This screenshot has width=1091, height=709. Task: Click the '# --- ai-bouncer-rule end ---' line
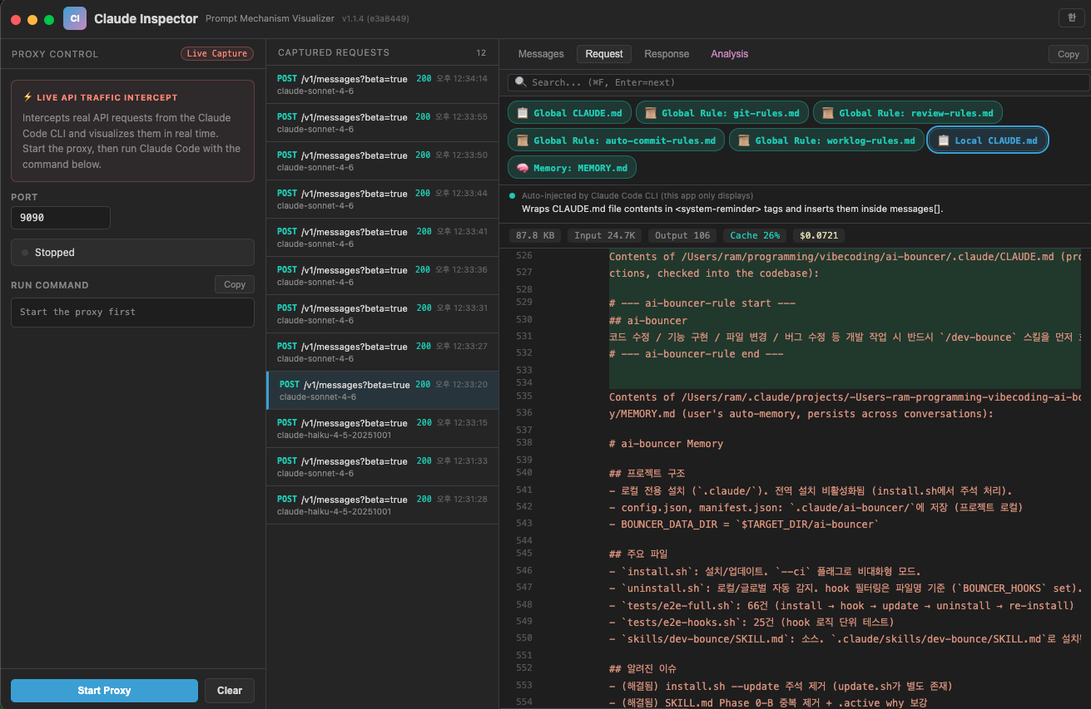[x=697, y=353]
